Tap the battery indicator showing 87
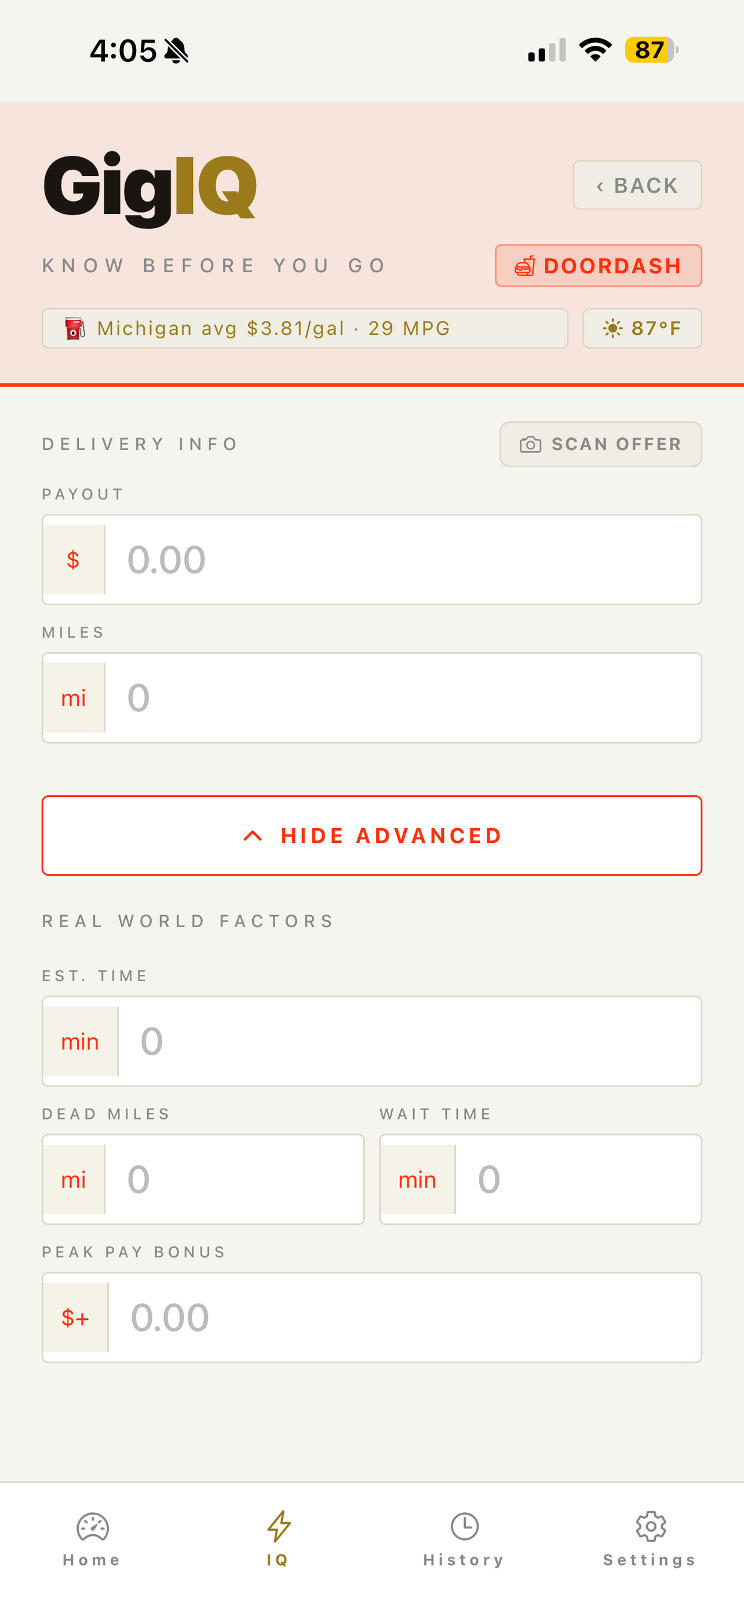This screenshot has height=1609, width=744. (651, 50)
